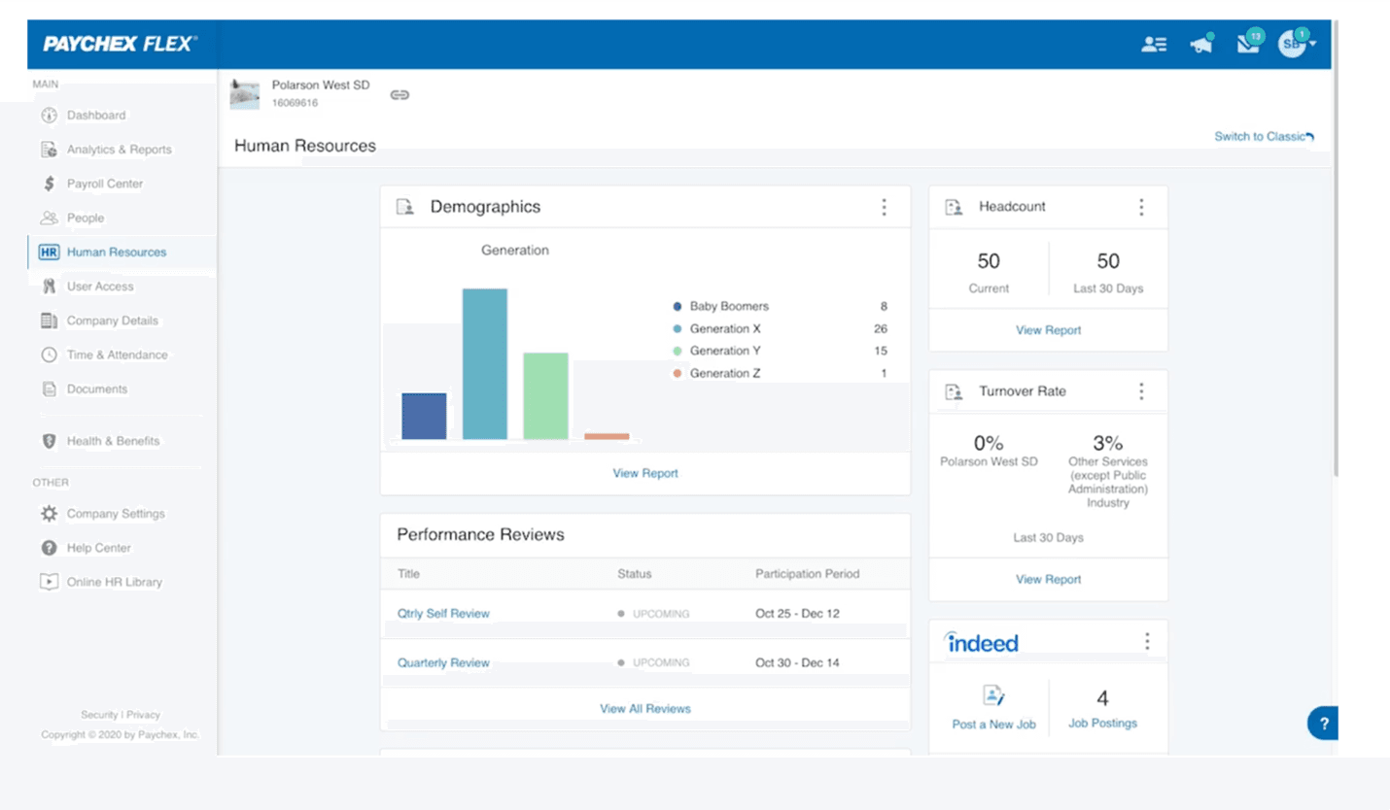This screenshot has height=810, width=1390.
Task: Click the Help Center question mark icon
Action: pos(49,547)
